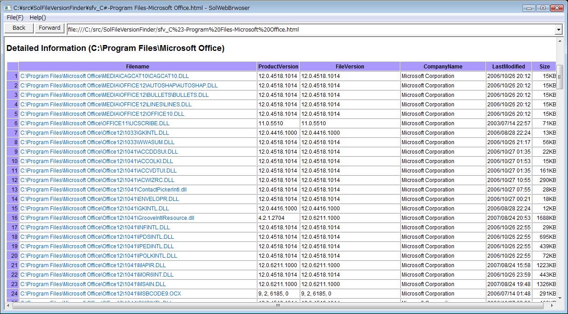Open the 1033\GKINTL.DLL file link
The width and height of the screenshot is (568, 314).
pos(95,133)
